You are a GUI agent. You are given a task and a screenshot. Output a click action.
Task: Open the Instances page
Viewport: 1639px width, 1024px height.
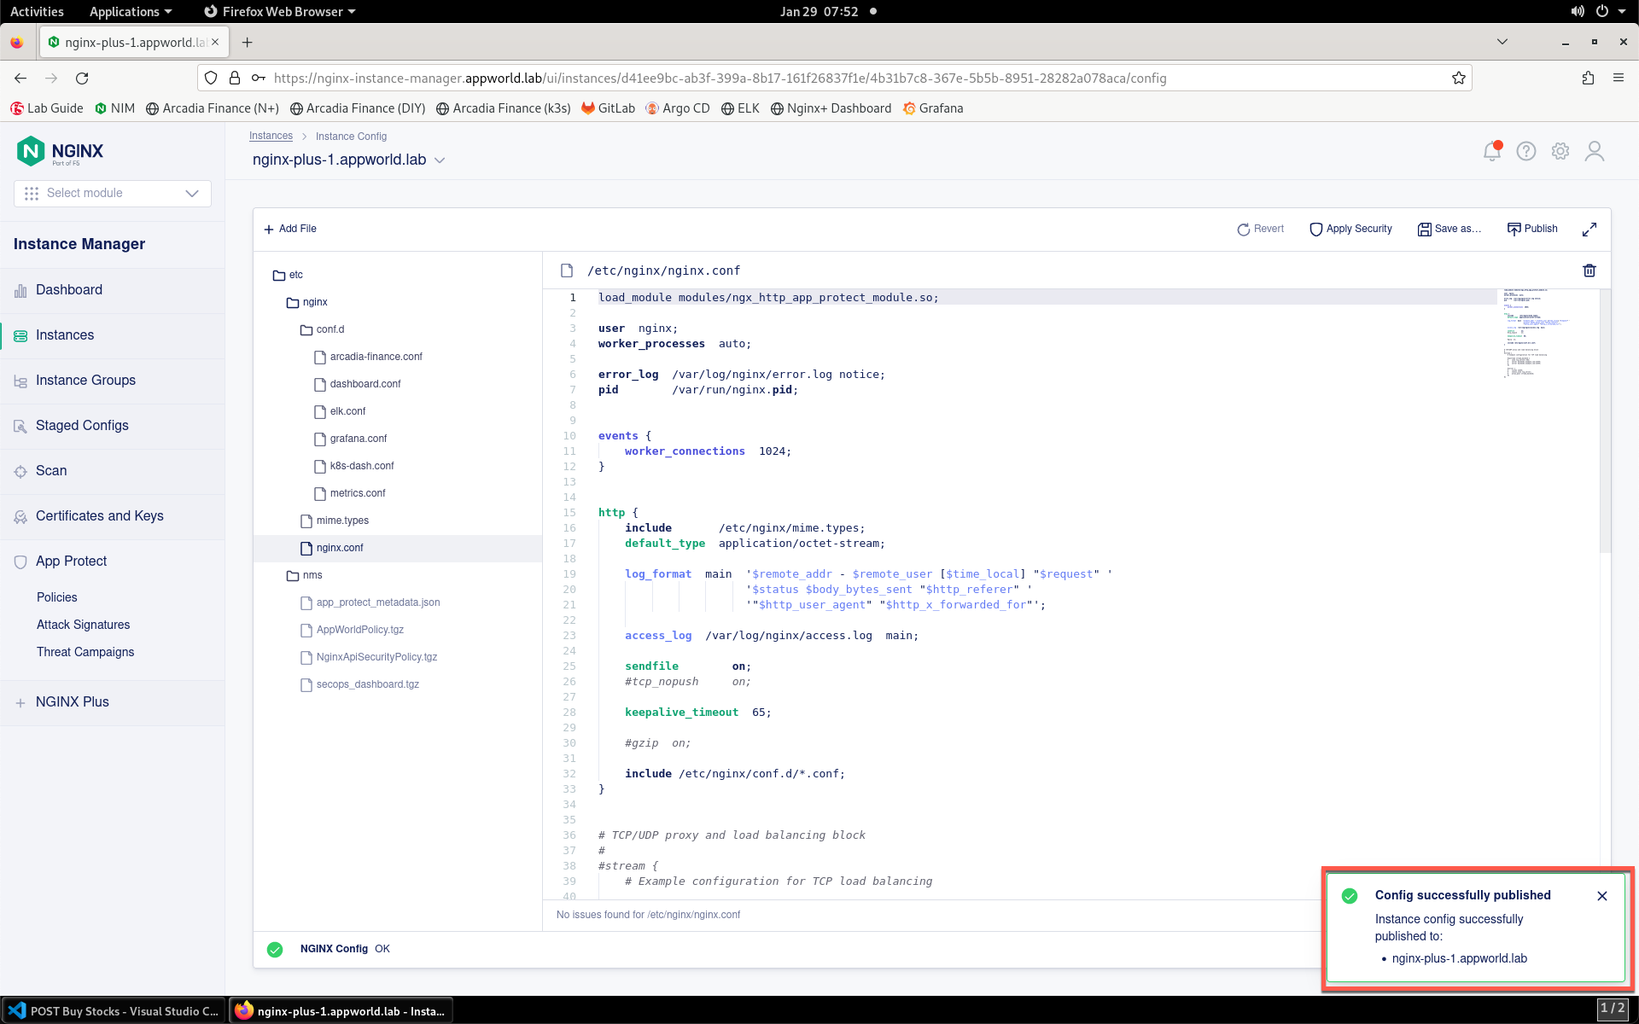65,335
